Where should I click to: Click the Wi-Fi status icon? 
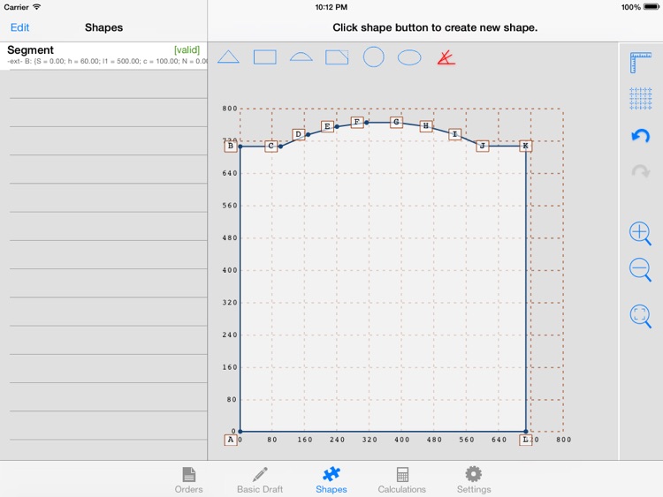pos(37,7)
